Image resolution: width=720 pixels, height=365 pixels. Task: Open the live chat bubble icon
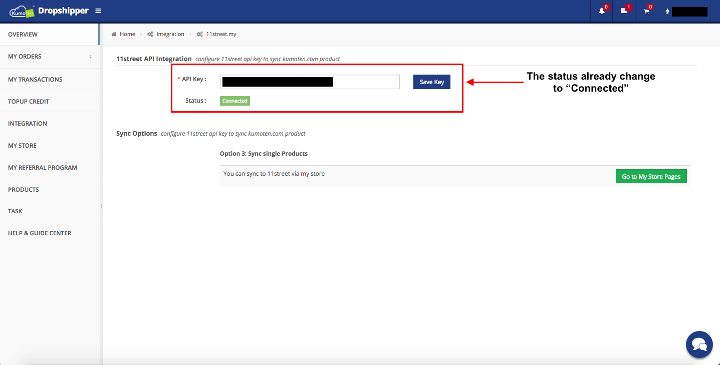(699, 344)
